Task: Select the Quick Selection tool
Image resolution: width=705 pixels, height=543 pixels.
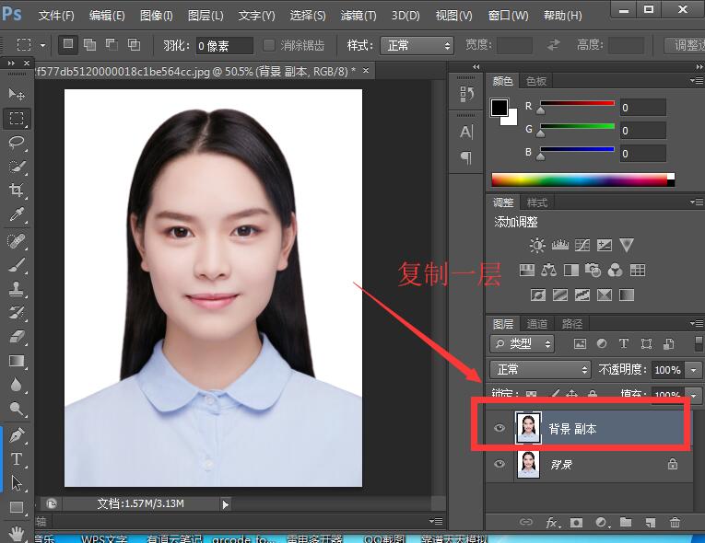Action: click(17, 167)
